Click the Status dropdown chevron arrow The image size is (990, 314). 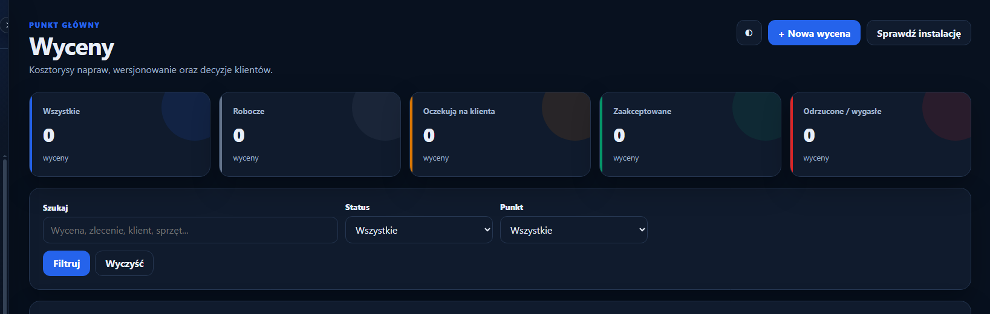(487, 230)
